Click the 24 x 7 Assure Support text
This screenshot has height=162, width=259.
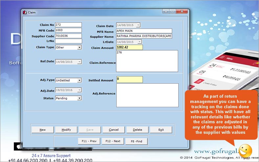51,155
